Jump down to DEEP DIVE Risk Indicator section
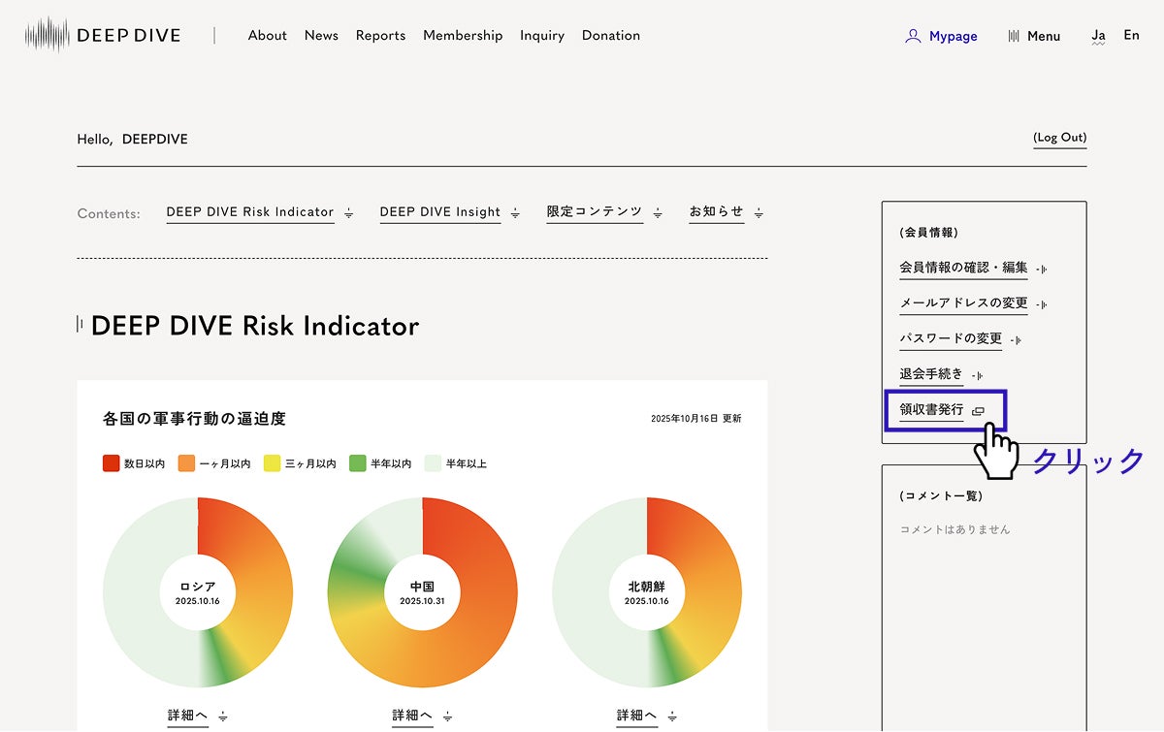This screenshot has height=732, width=1164. point(250,212)
